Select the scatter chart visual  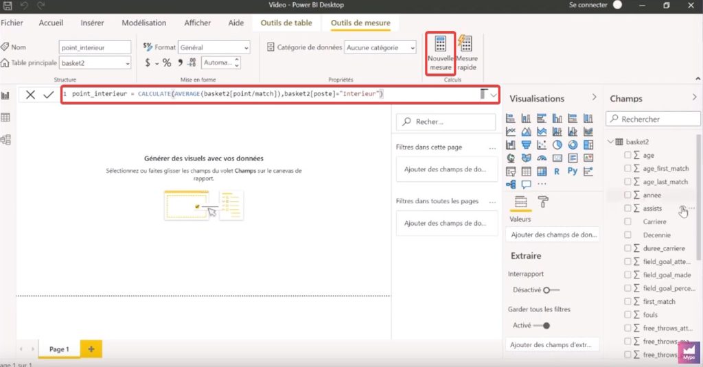pyautogui.click(x=542, y=145)
